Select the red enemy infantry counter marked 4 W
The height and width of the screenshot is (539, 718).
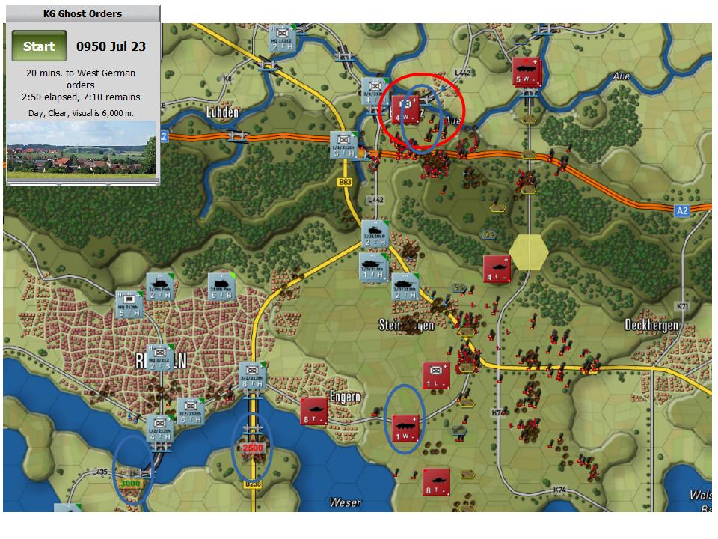coord(405,109)
